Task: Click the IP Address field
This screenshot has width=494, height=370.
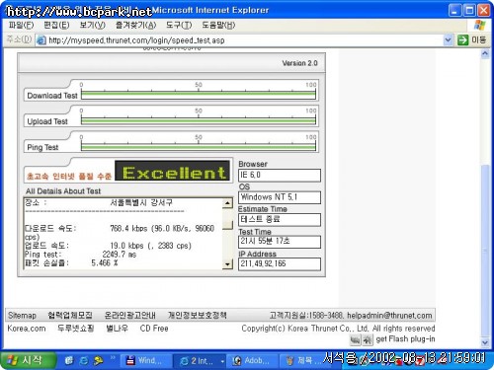Action: point(280,263)
